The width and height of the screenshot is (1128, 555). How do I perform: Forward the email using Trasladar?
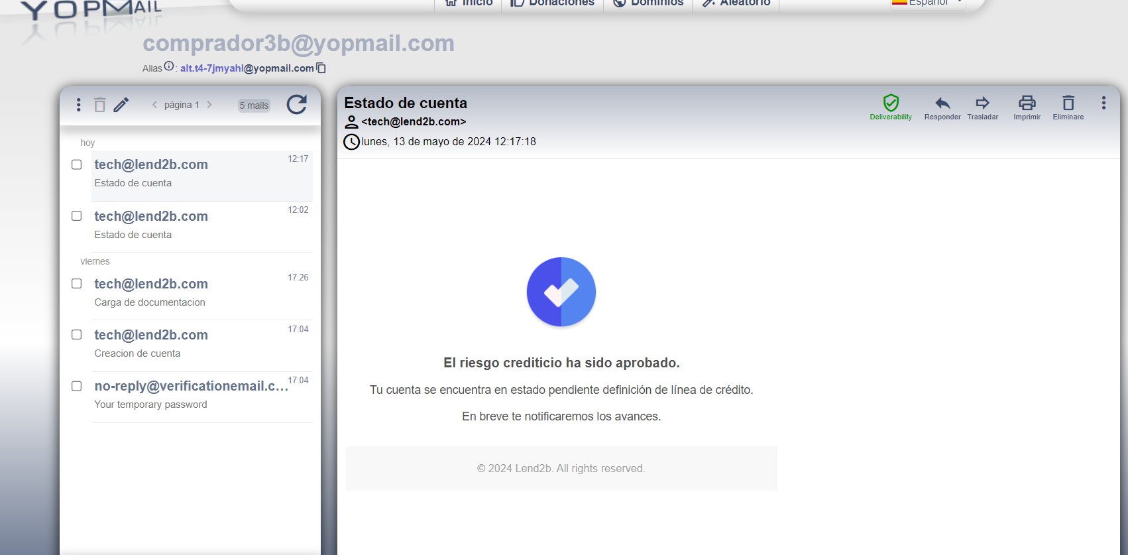click(982, 107)
